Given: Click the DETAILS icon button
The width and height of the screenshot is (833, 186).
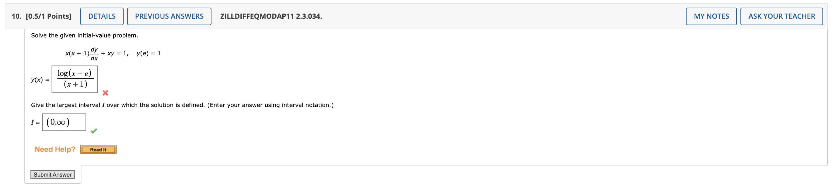Looking at the screenshot, I should coord(102,16).
